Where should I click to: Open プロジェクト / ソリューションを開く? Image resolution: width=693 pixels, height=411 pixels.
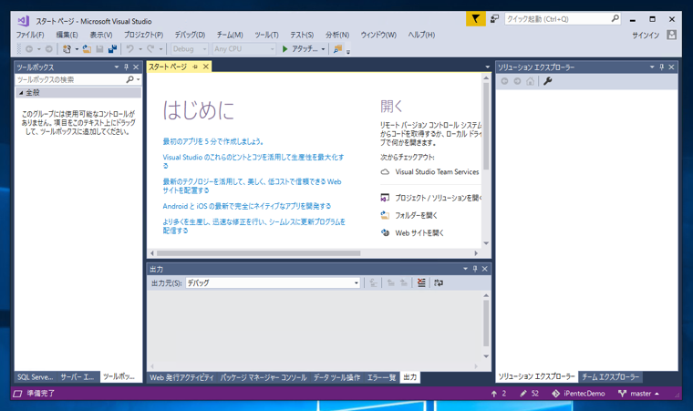(x=431, y=198)
